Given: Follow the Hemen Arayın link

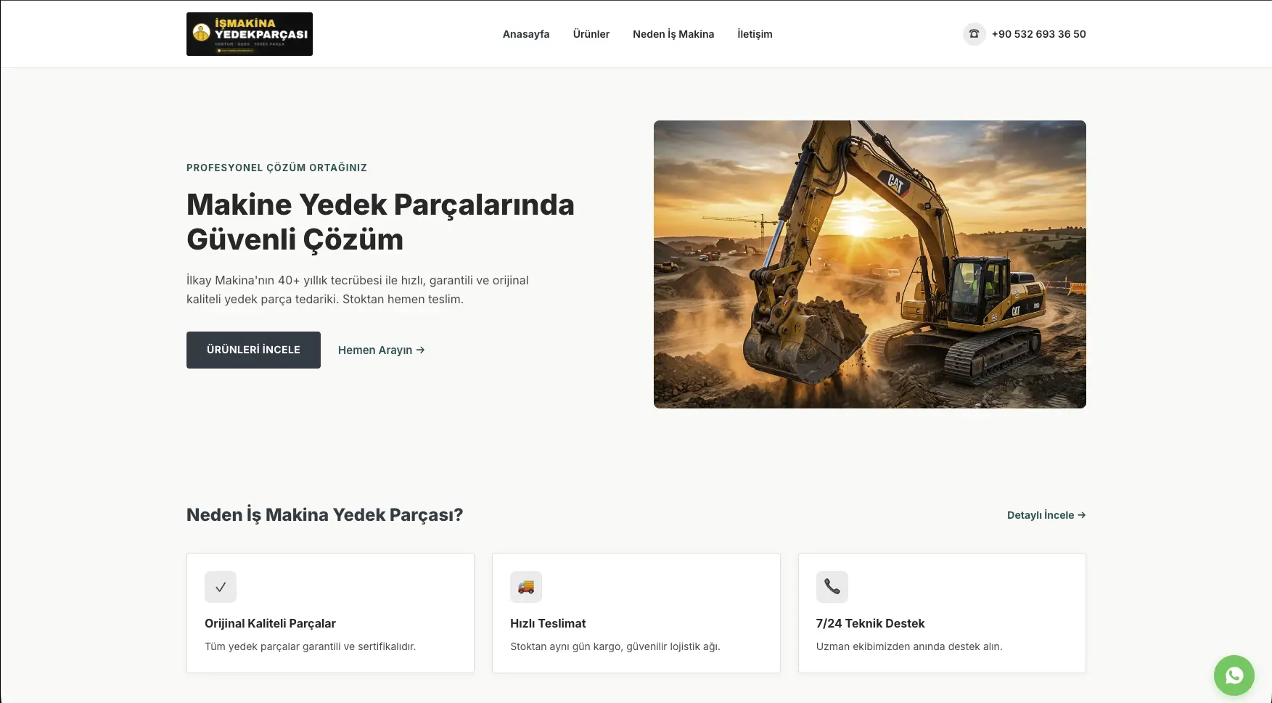Looking at the screenshot, I should coord(382,350).
